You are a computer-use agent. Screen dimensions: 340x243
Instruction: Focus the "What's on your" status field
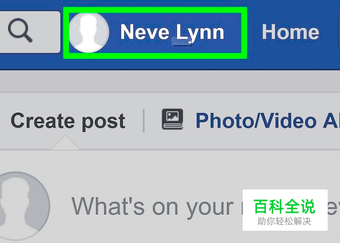(153, 206)
